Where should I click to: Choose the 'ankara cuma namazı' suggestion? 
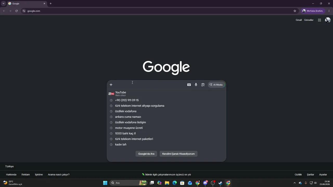click(x=166, y=117)
